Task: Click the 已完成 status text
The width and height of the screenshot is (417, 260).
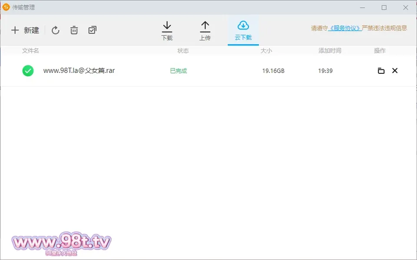Action: [x=179, y=71]
